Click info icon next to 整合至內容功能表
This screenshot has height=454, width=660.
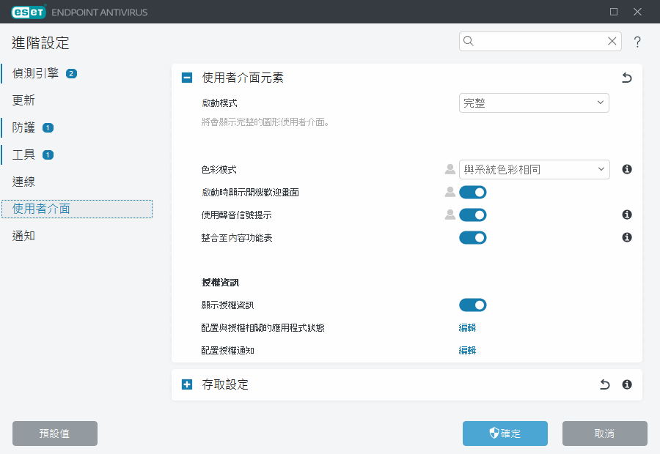click(x=627, y=237)
